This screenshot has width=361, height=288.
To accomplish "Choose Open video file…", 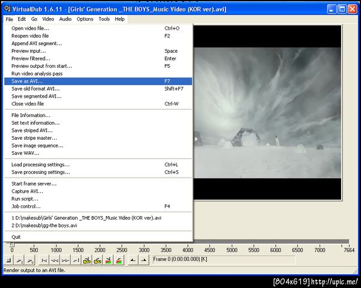I will pos(98,28).
